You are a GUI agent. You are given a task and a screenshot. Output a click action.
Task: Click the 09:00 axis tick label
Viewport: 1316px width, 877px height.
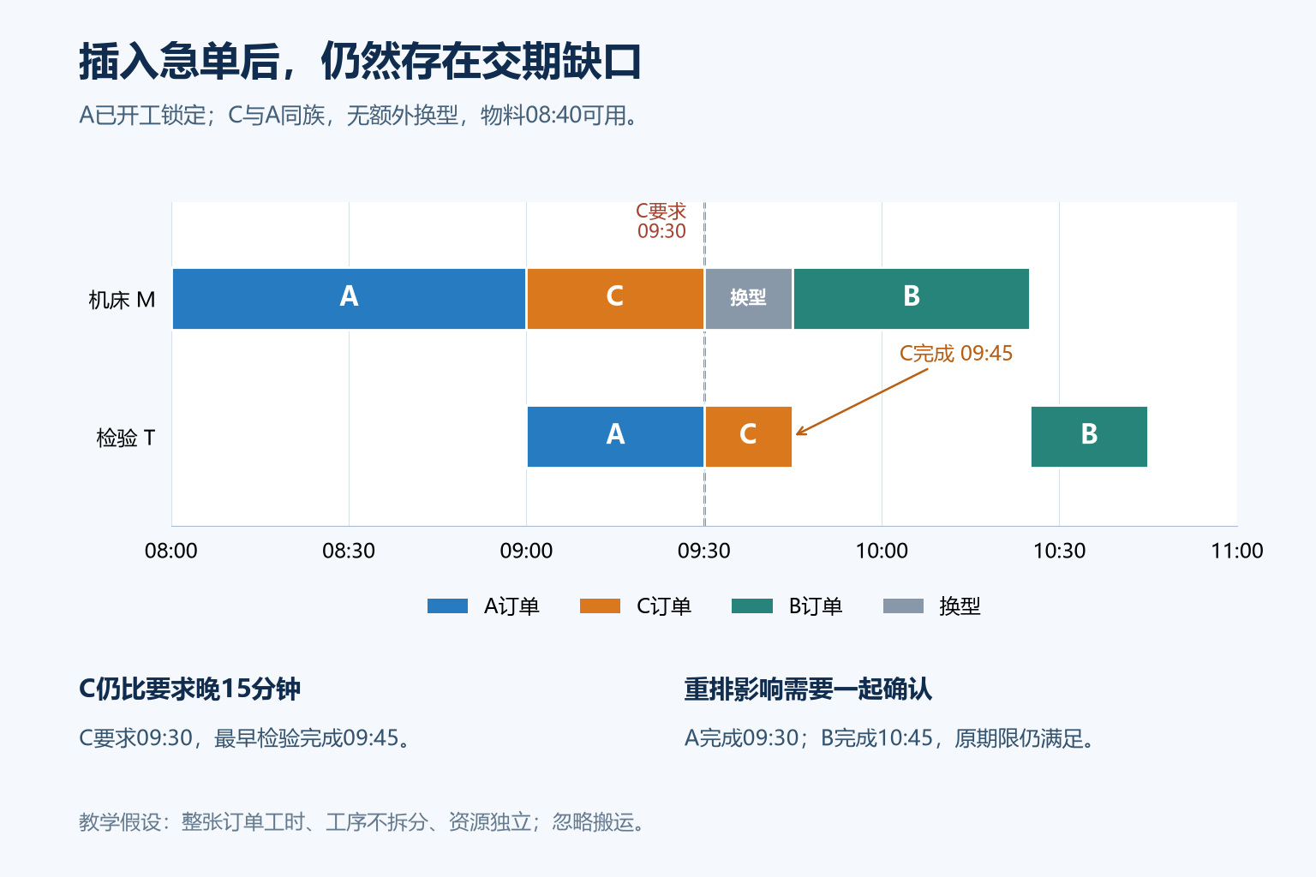(x=526, y=551)
